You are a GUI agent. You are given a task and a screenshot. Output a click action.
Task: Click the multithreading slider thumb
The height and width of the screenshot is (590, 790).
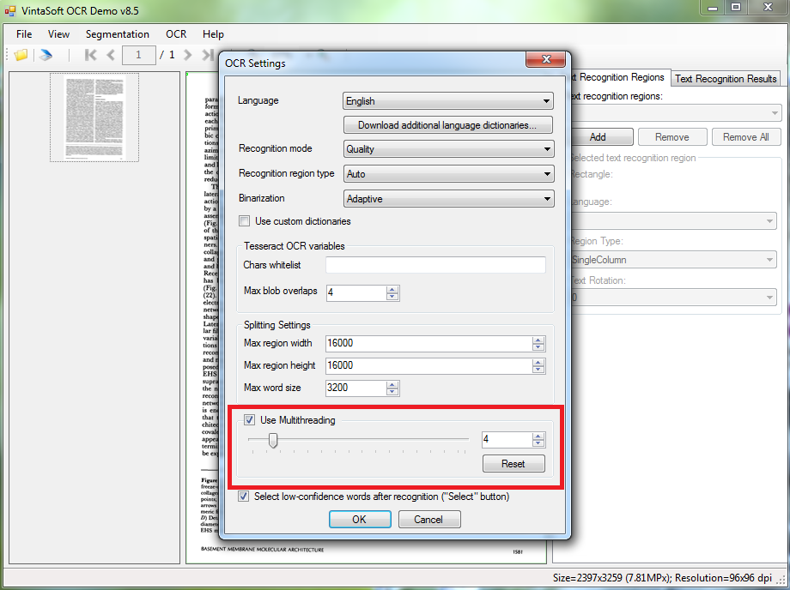coord(272,440)
